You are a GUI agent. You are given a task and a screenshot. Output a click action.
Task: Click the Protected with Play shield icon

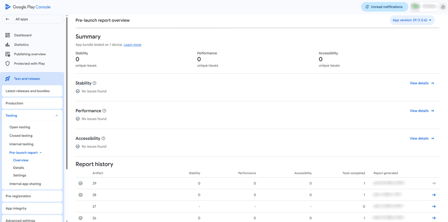click(x=8, y=63)
